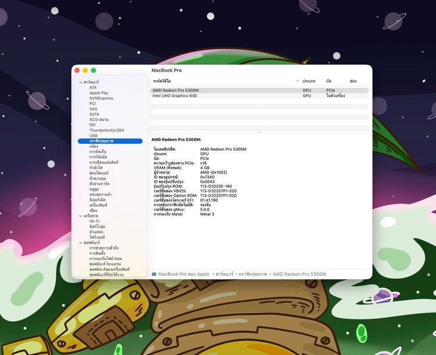Open the NVMExpress sidebar item

[101, 98]
